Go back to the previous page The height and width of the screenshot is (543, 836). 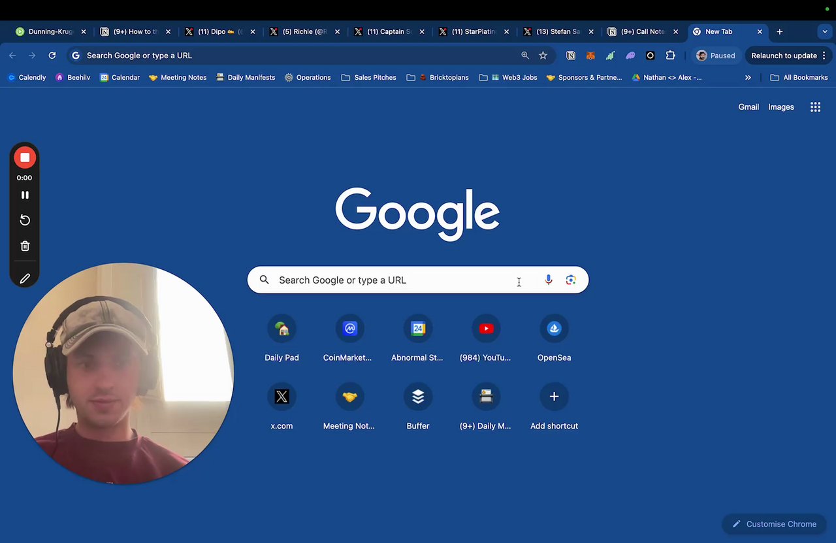click(12, 56)
